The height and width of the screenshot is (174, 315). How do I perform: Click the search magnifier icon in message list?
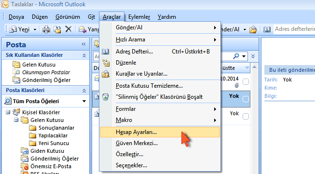(x=236, y=56)
